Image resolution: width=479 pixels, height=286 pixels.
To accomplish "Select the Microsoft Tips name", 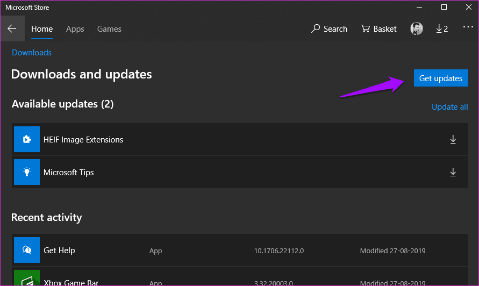I will 69,173.
